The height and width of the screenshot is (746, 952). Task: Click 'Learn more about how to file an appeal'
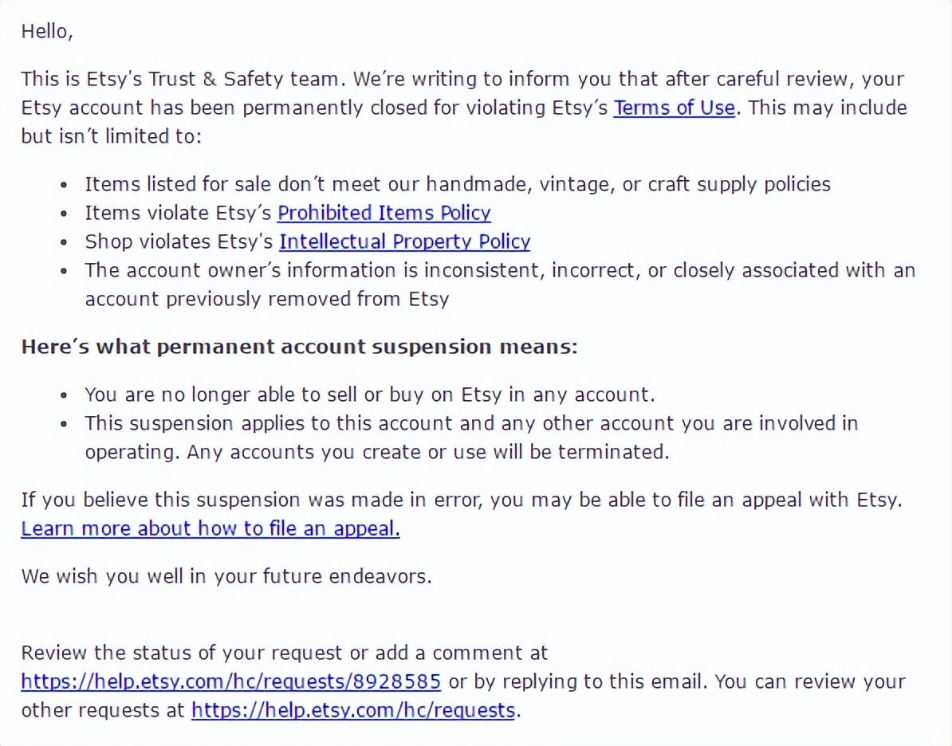(210, 528)
